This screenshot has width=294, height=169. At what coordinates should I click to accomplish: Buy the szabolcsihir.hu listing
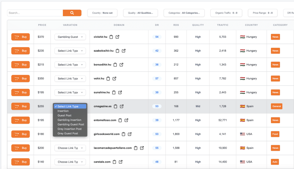pyautogui.click(x=21, y=51)
